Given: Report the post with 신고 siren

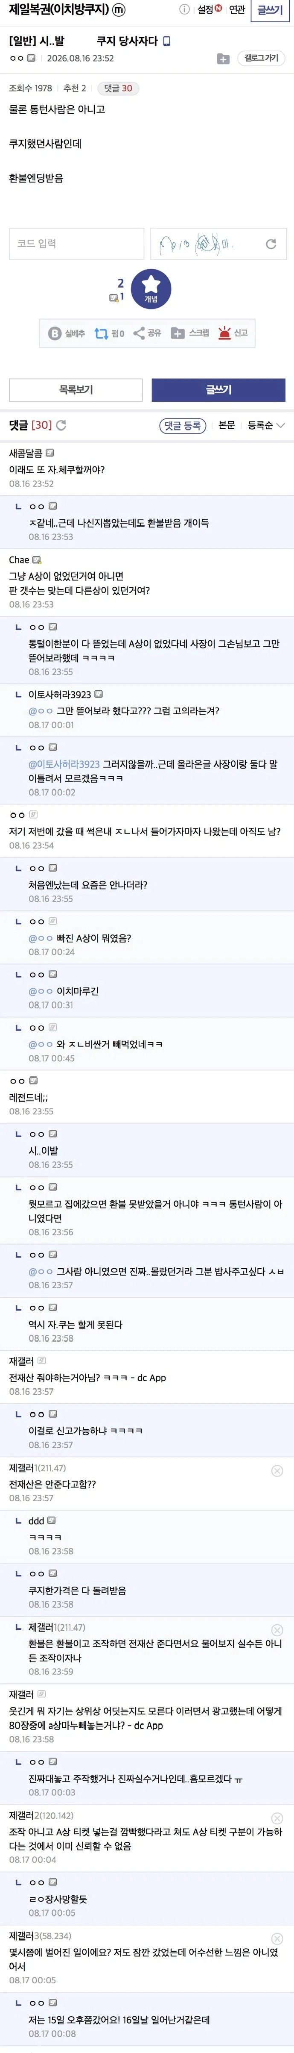Looking at the screenshot, I should (233, 333).
